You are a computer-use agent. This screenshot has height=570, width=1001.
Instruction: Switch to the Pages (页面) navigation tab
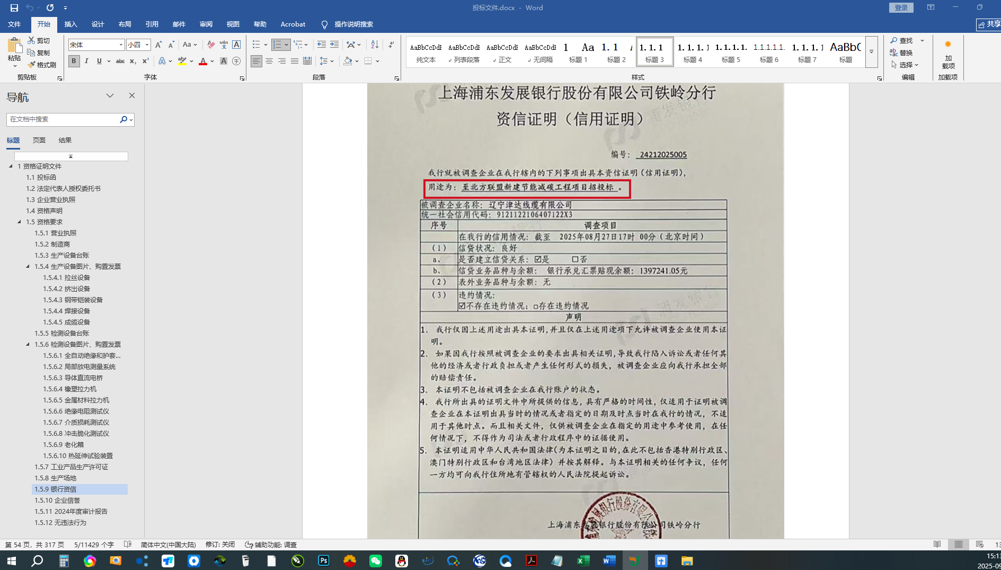tap(39, 141)
